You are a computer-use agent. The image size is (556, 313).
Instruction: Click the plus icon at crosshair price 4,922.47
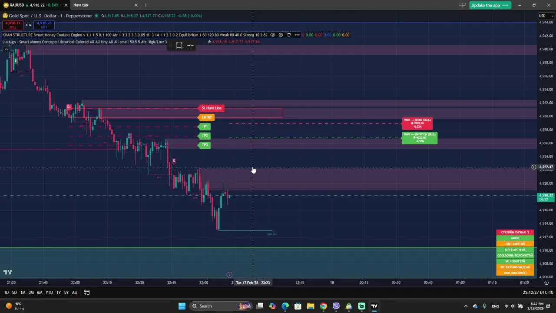(x=534, y=167)
